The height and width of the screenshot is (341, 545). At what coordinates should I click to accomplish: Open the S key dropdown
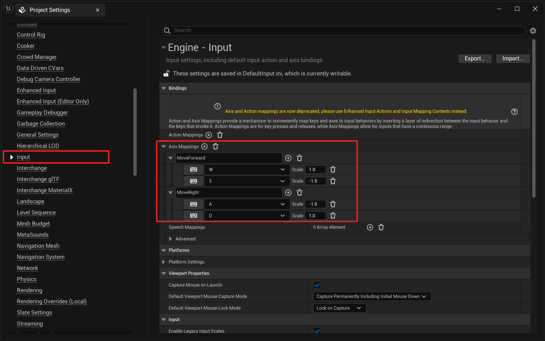tap(247, 181)
